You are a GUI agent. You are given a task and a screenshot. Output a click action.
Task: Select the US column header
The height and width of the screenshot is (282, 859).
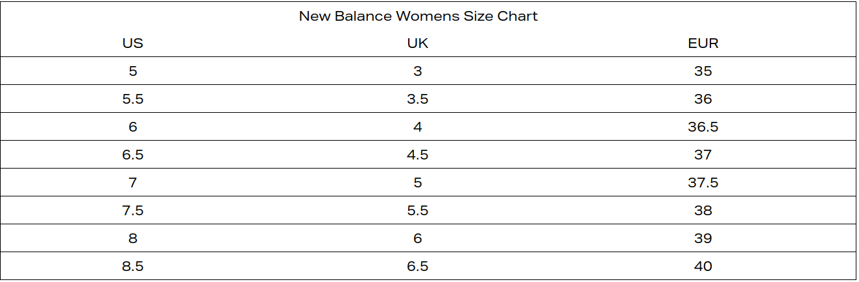pyautogui.click(x=132, y=43)
